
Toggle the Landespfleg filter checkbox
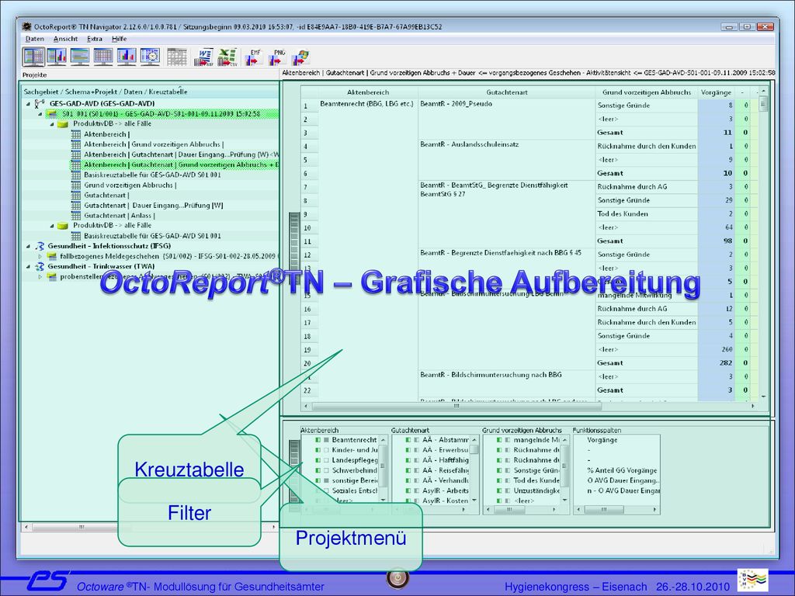pos(327,460)
